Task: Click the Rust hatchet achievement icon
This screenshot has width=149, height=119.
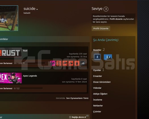Action: coord(71,63)
